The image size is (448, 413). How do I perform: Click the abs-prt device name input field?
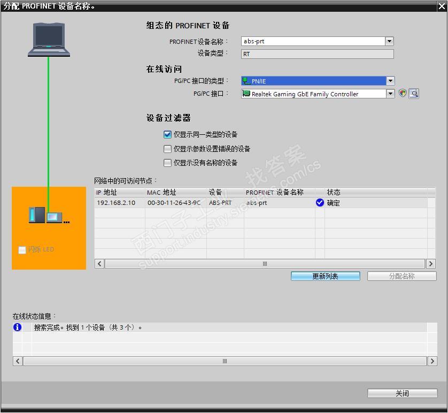(x=313, y=41)
